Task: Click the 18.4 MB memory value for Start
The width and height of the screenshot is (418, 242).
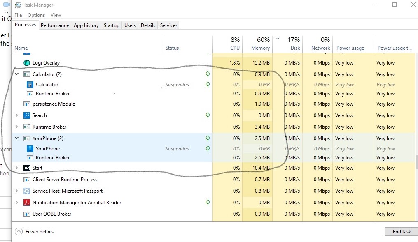Action: [261, 168]
